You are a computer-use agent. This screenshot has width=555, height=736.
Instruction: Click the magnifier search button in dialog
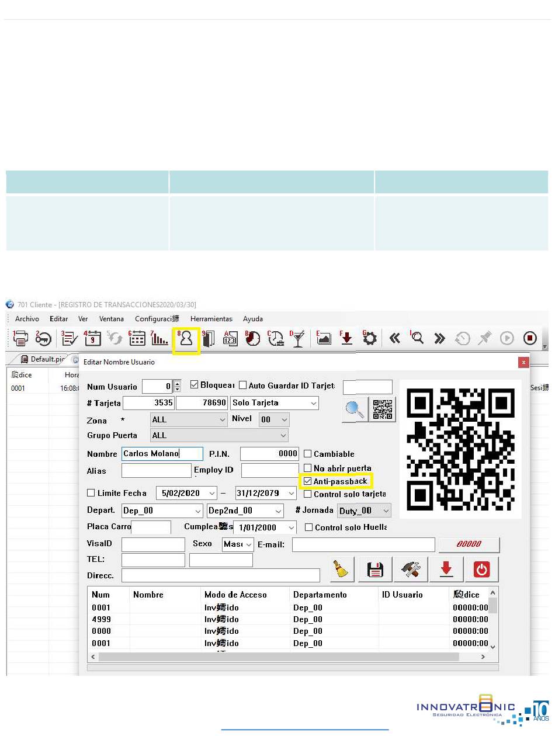[355, 409]
